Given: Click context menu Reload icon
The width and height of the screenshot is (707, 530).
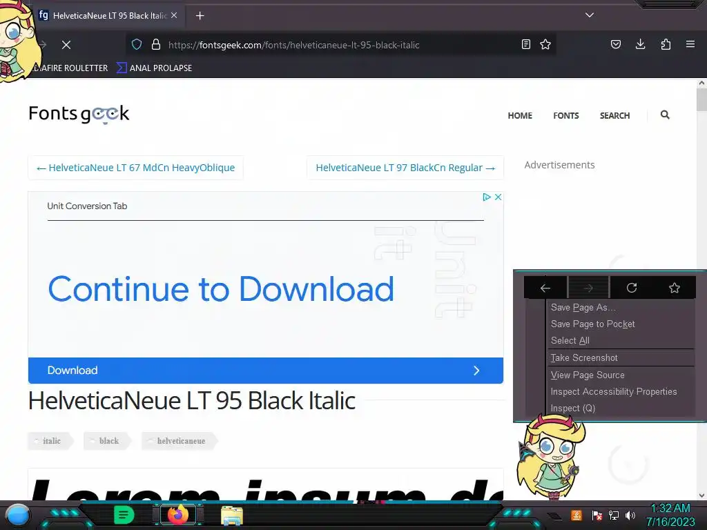Looking at the screenshot, I should pos(631,288).
